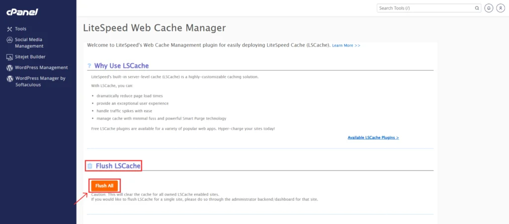The width and height of the screenshot is (509, 224).
Task: Open WordPress Manager by Softaculous
Action: (40, 81)
